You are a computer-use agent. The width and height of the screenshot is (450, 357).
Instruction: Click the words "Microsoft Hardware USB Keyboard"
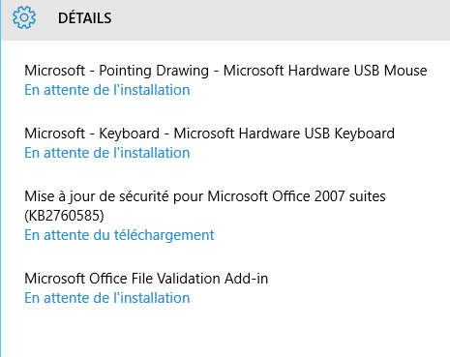pos(285,134)
